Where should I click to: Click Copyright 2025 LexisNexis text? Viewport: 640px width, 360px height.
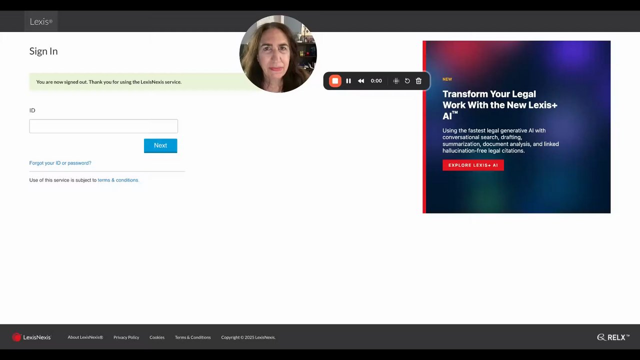tap(248, 337)
